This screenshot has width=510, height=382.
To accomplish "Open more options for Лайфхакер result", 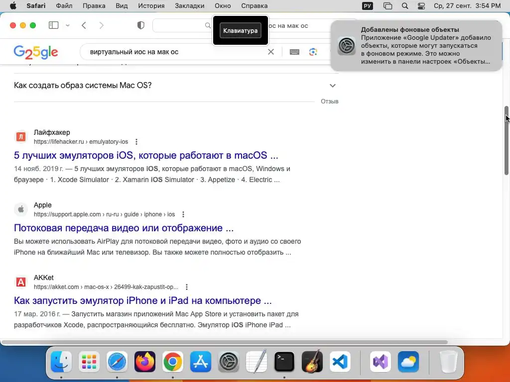I will click(136, 142).
